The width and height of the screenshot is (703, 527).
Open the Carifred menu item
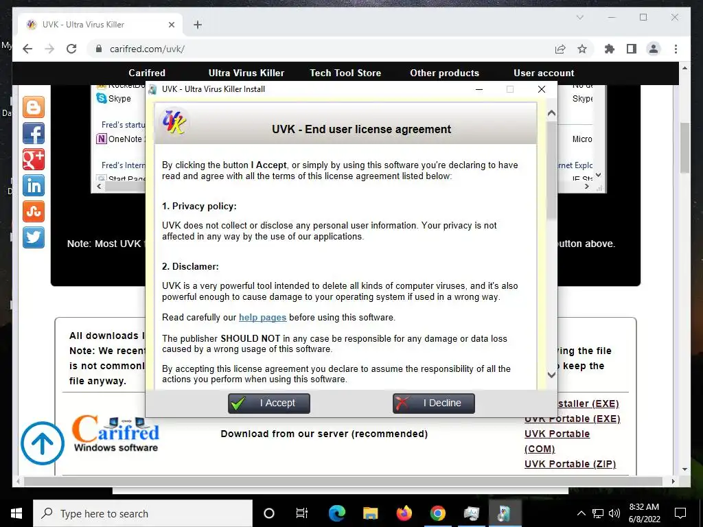click(147, 73)
